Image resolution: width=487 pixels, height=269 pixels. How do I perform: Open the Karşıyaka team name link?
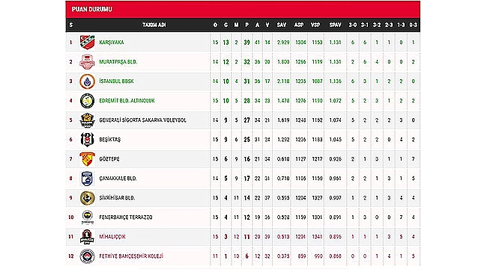point(112,42)
